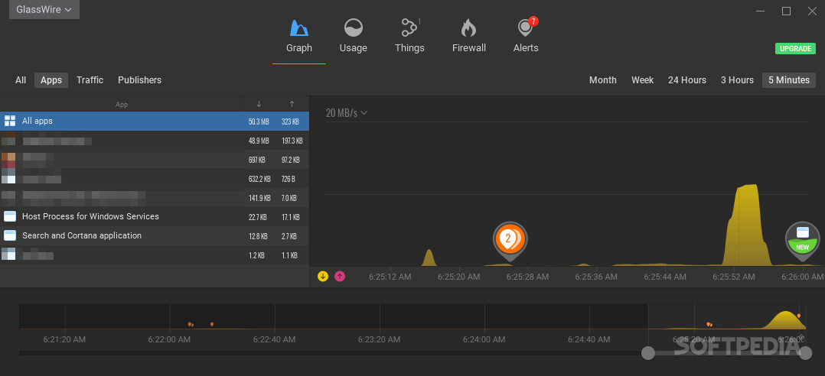The width and height of the screenshot is (825, 376).
Task: Select the Publishers filter
Action: pos(139,80)
